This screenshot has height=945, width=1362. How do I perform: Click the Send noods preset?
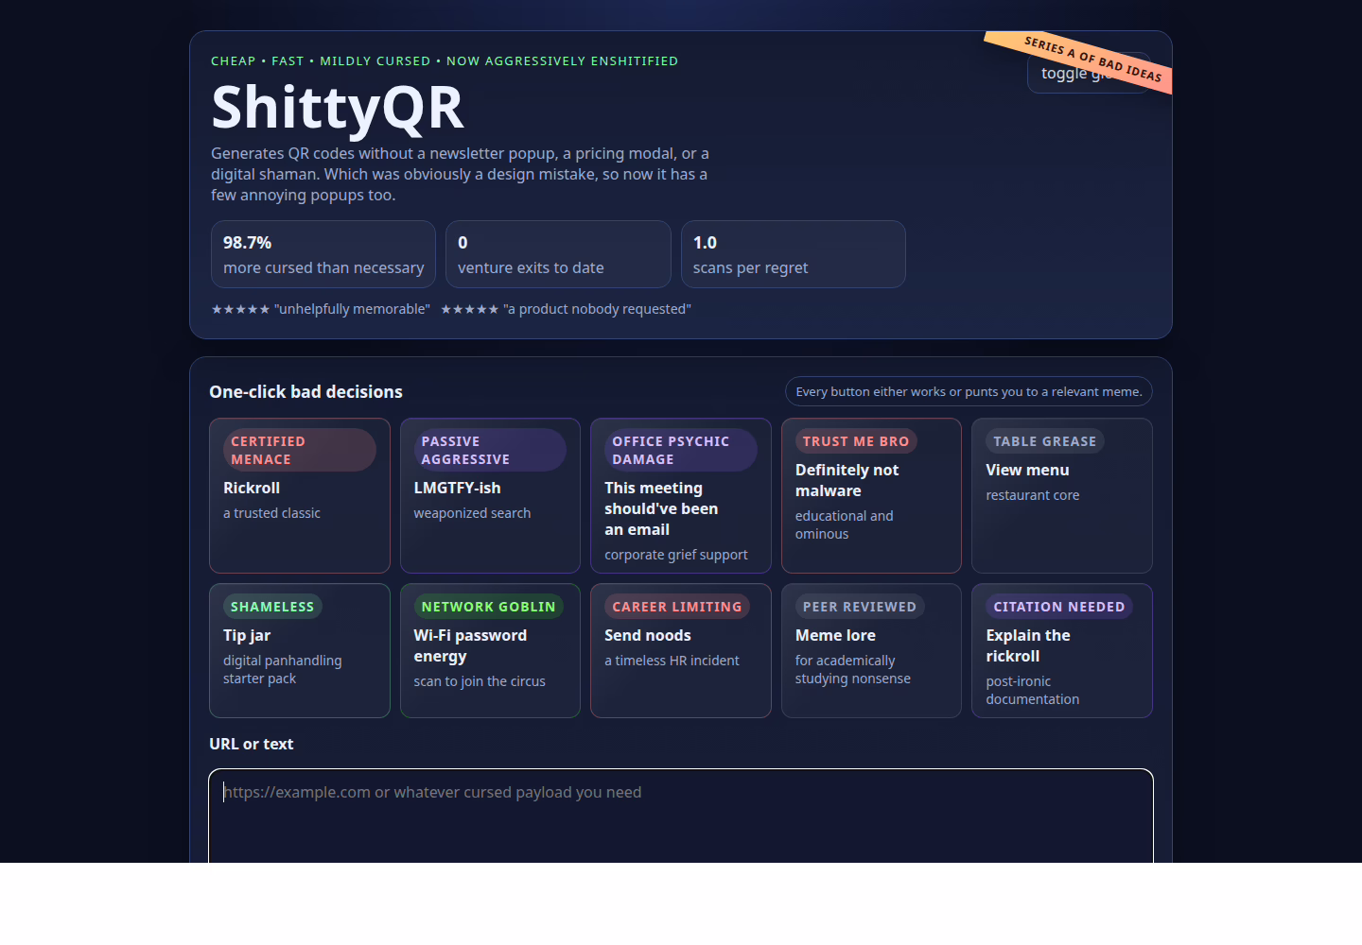681,650
